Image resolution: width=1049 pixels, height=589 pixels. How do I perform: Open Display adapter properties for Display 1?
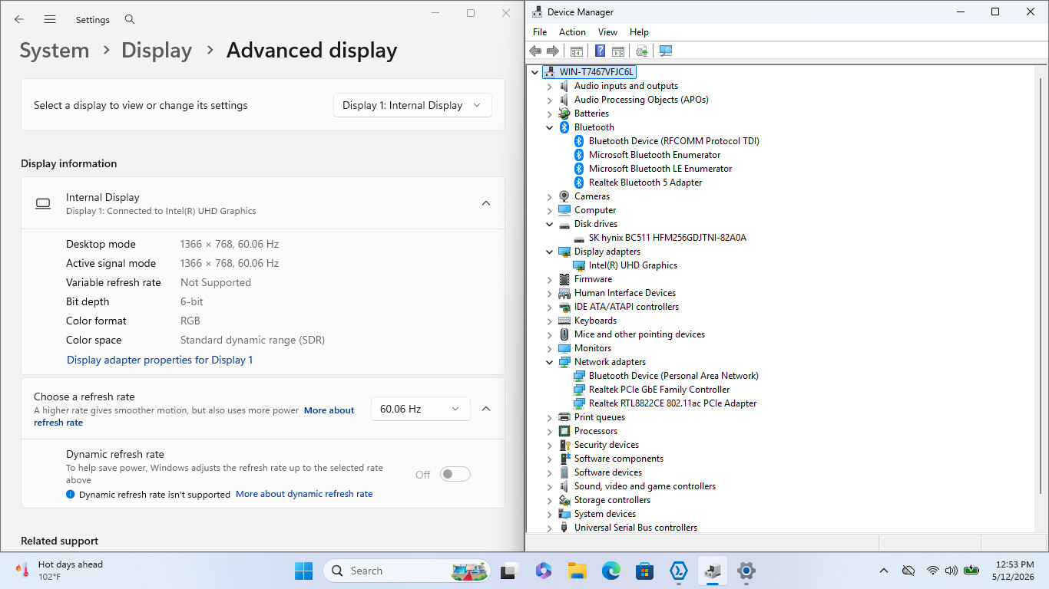[160, 360]
